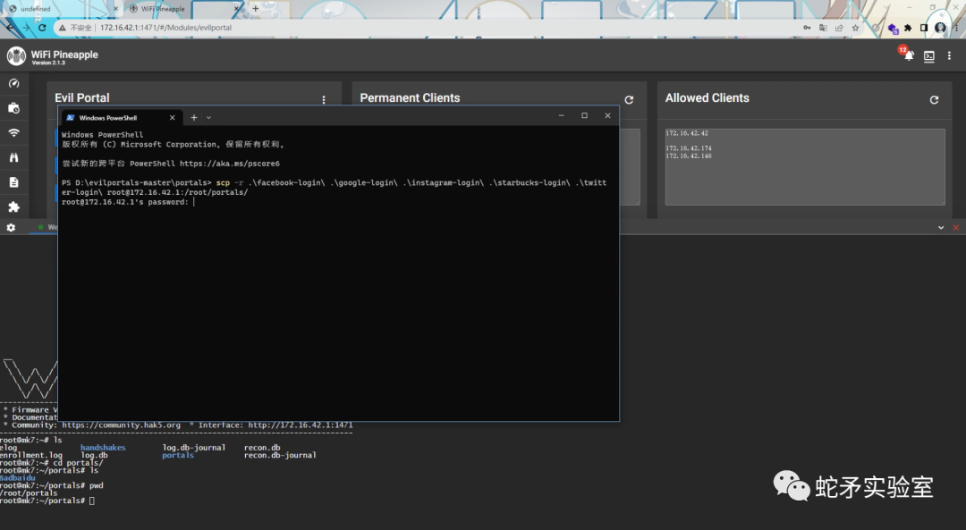Minimize the PowerShell window

click(x=561, y=115)
